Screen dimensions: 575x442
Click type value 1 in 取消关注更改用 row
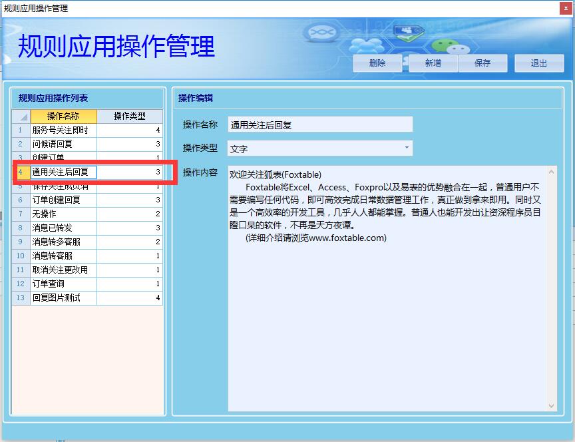(130, 270)
